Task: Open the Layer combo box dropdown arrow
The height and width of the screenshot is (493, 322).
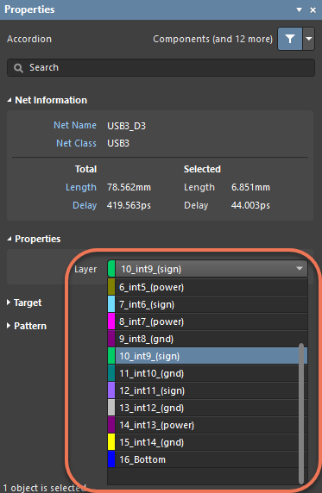Action: click(300, 269)
